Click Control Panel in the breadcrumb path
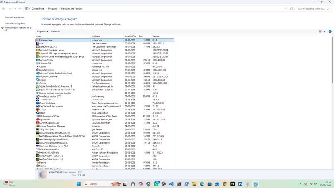 click(38, 9)
